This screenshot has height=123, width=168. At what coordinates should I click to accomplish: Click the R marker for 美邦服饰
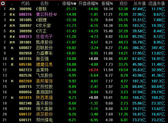coord(12,81)
